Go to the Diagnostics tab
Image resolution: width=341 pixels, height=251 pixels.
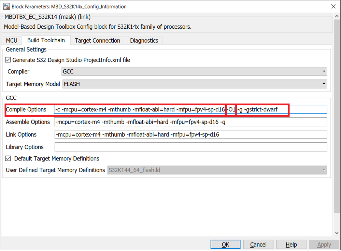144,40
